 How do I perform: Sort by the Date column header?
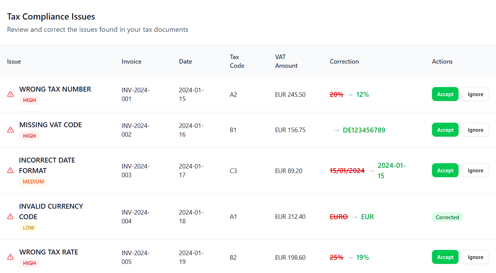click(185, 61)
